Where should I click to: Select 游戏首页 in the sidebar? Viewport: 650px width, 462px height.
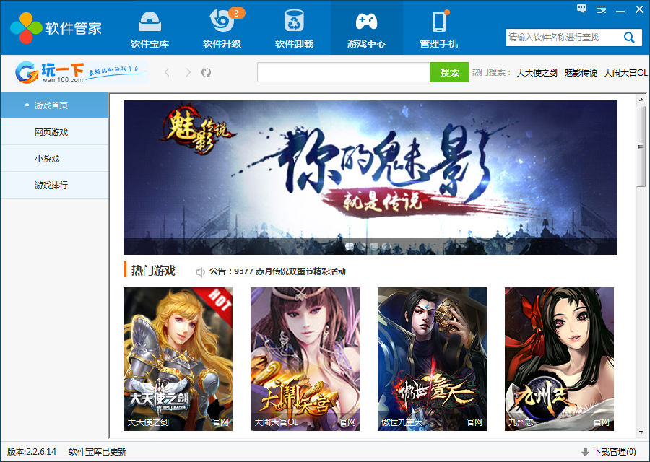(x=55, y=105)
